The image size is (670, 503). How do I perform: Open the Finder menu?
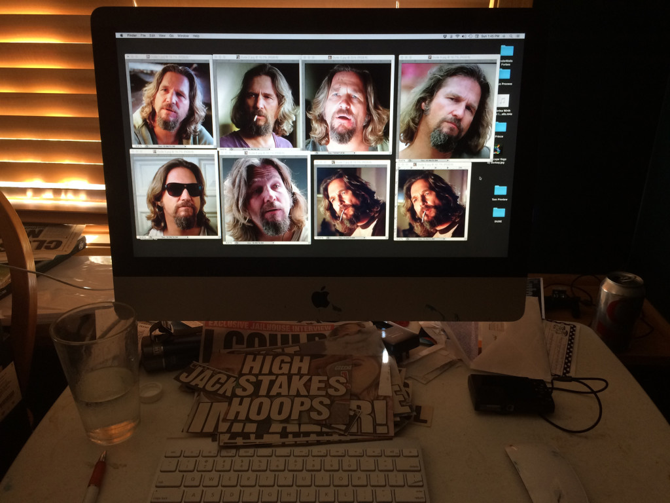tap(132, 35)
